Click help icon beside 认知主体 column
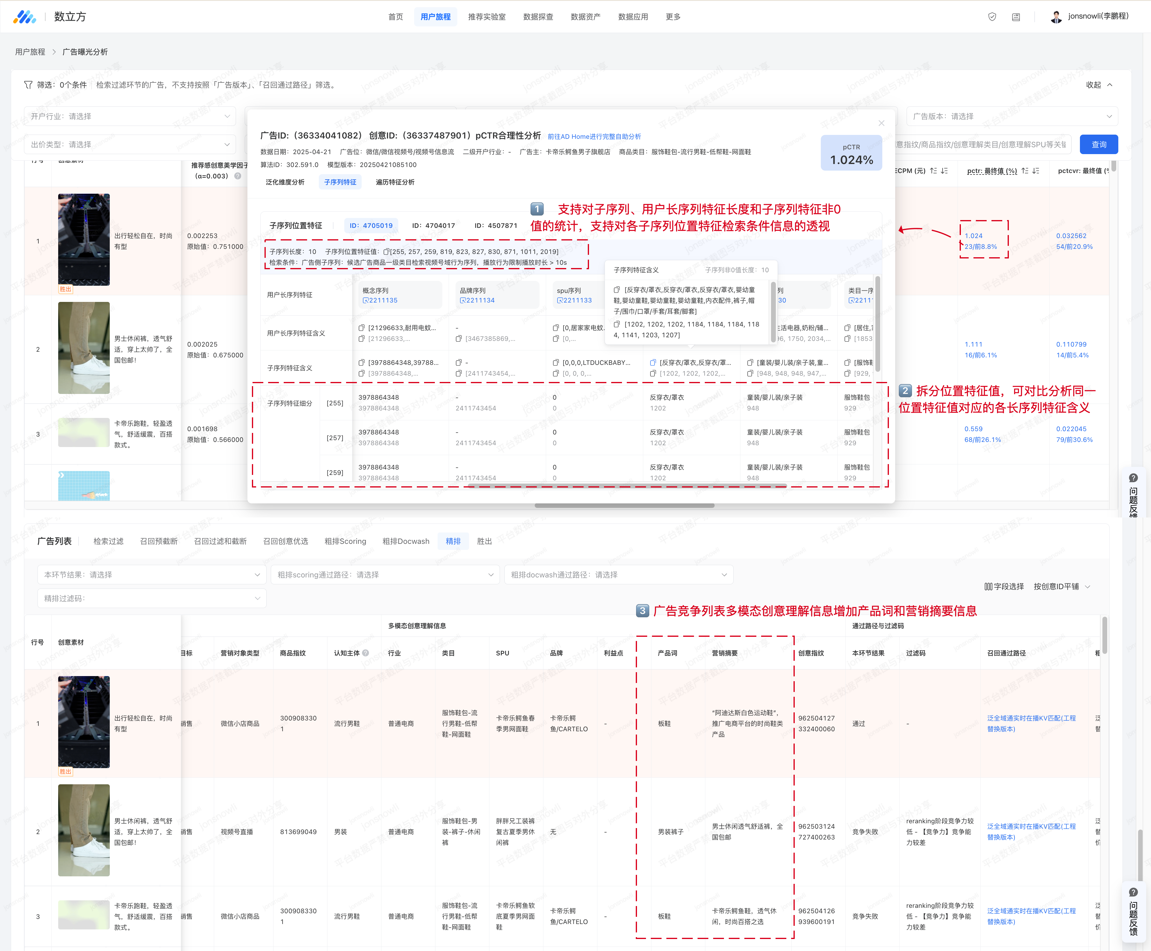 coord(365,653)
